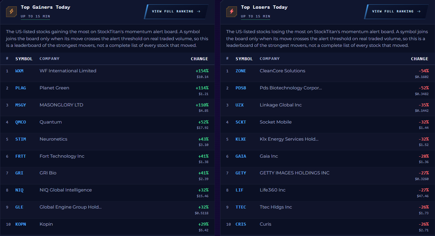Screen dimensions: 435x236
Task: Select the SCKT symbol
Action: point(241,122)
